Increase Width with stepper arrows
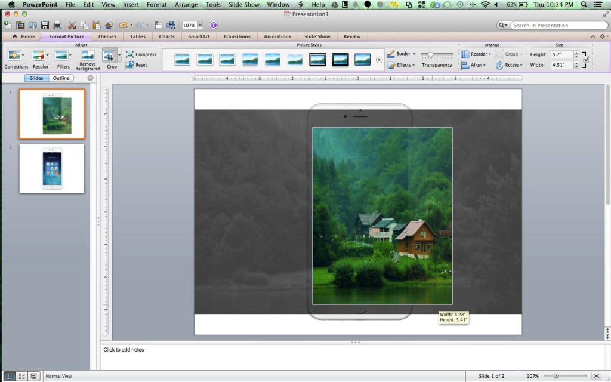Image resolution: width=611 pixels, height=382 pixels. (576, 63)
